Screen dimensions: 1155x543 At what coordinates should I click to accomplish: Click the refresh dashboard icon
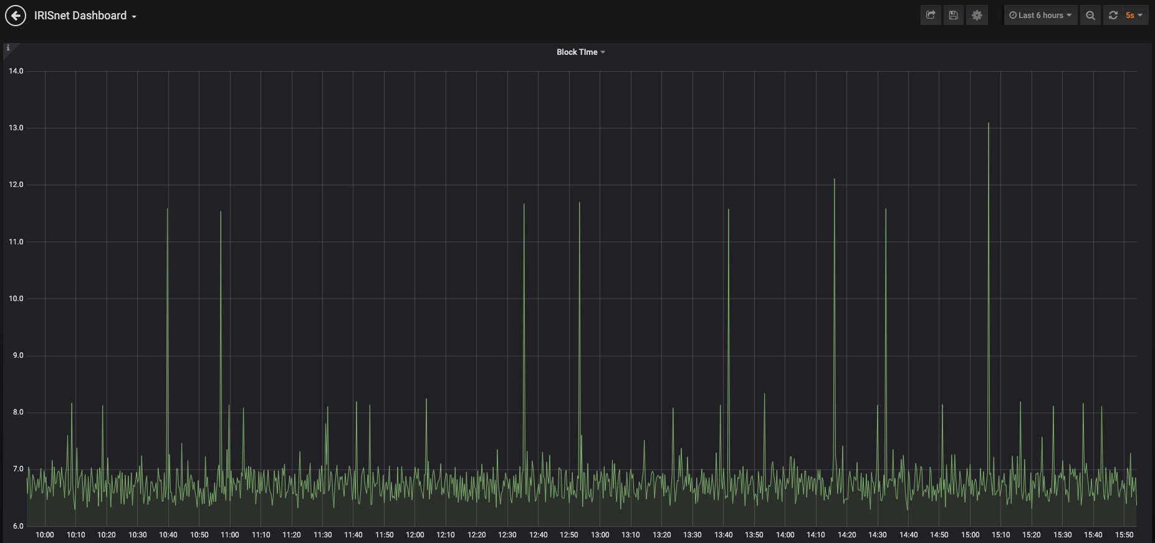[x=1113, y=16]
